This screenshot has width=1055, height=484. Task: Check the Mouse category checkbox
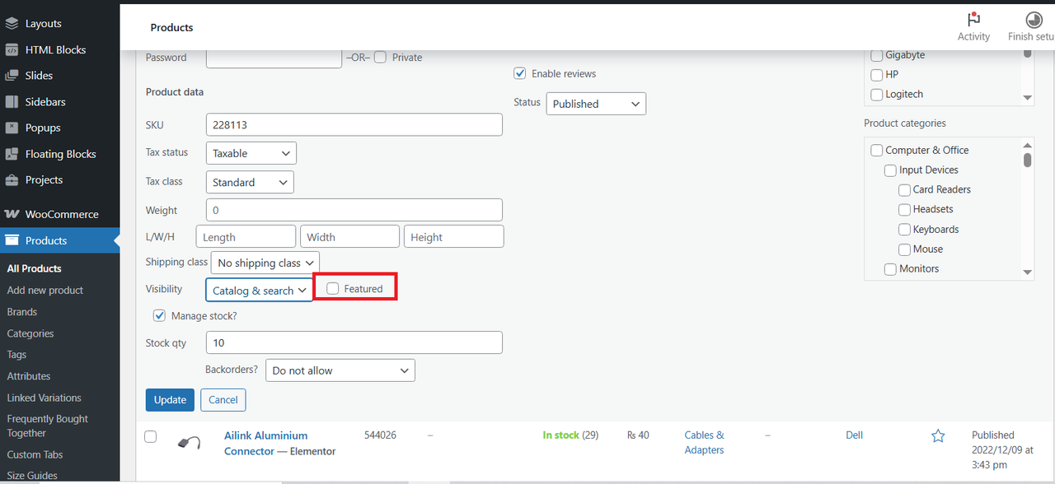904,249
